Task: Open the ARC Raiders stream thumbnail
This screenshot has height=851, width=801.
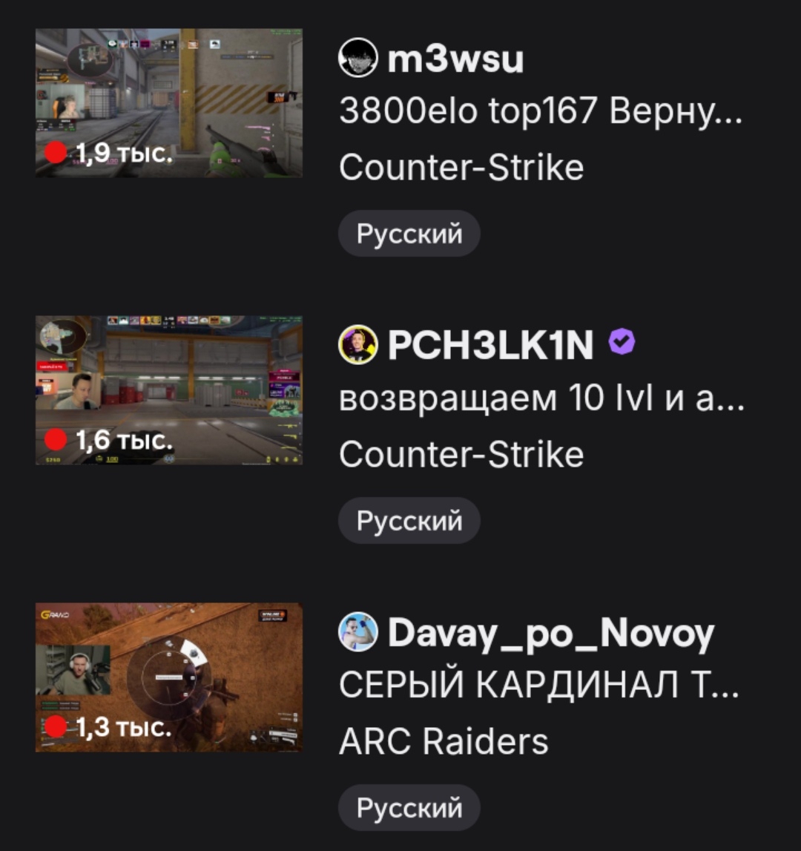Action: 169,677
